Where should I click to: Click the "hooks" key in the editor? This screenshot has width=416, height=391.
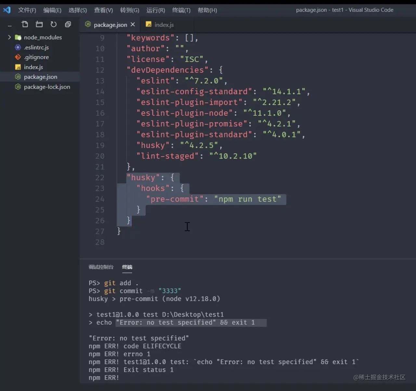pos(153,188)
